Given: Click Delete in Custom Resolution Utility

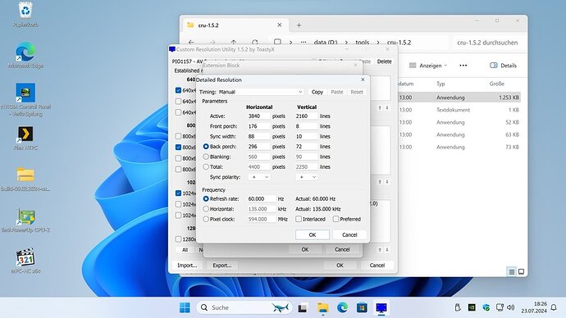Looking at the screenshot, I should 384,61.
